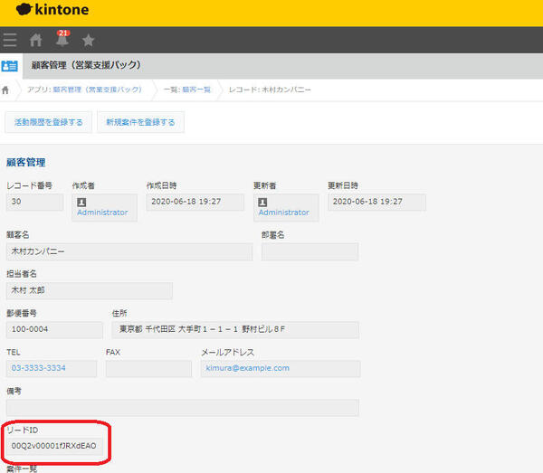Click the 顧客管理 section heading
Screen dimensions: 543x473
coord(26,162)
